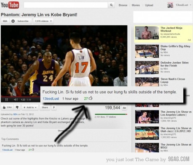Open Jeremy Lin Show vs Los Angeles Lakers thumbnail
The image size is (193, 165).
pyautogui.click(x=147, y=117)
